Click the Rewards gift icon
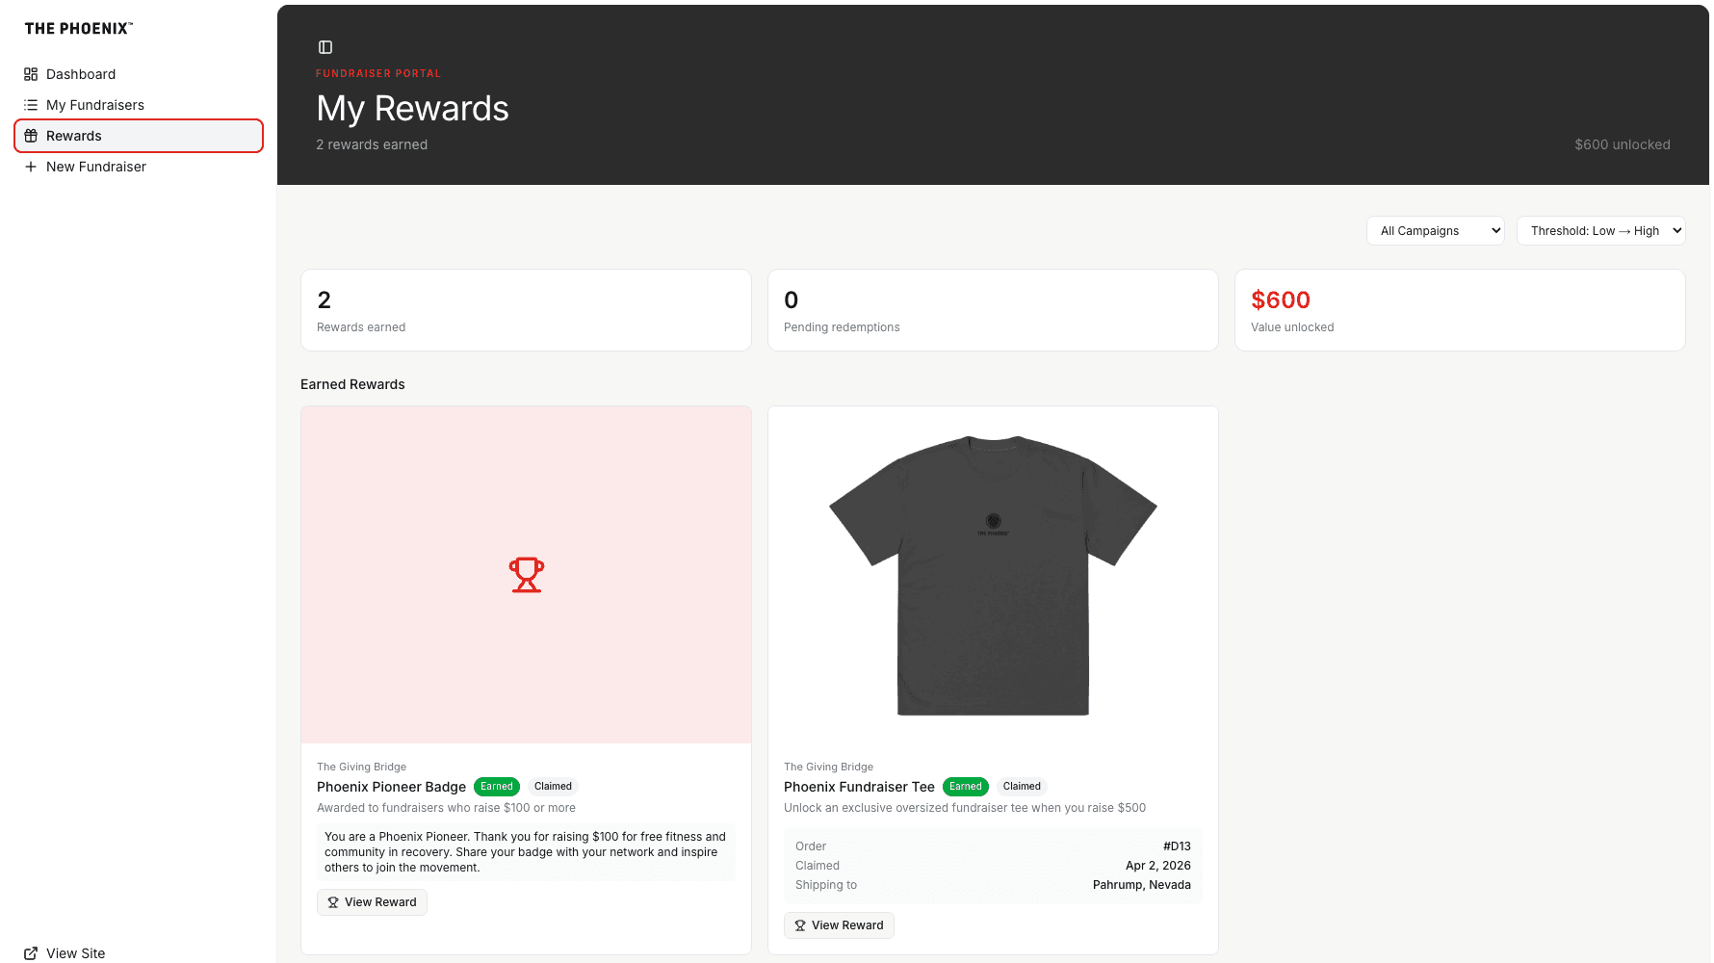Viewport: 1714px width, 963px height. coord(31,136)
